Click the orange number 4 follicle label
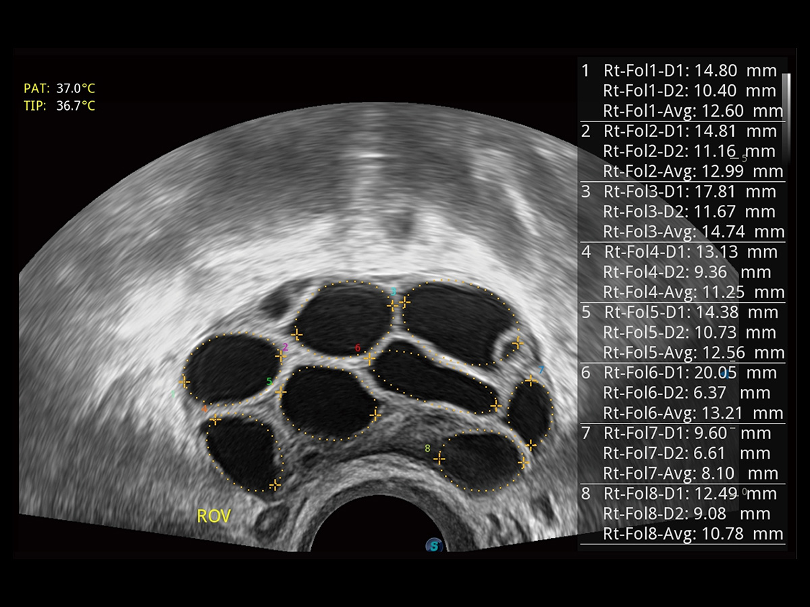The height and width of the screenshot is (607, 810). 205,409
